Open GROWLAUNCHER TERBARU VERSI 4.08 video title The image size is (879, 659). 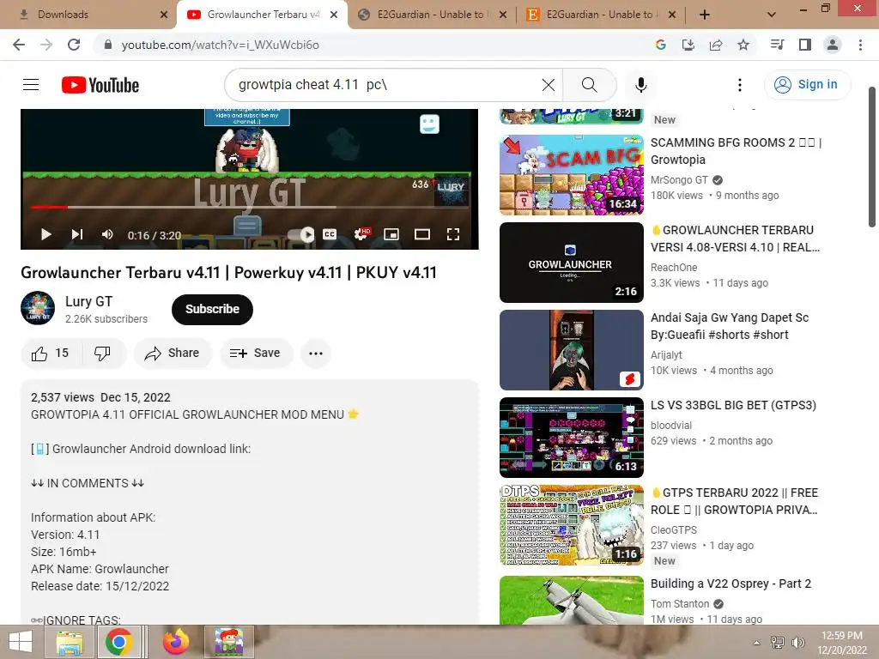click(735, 239)
